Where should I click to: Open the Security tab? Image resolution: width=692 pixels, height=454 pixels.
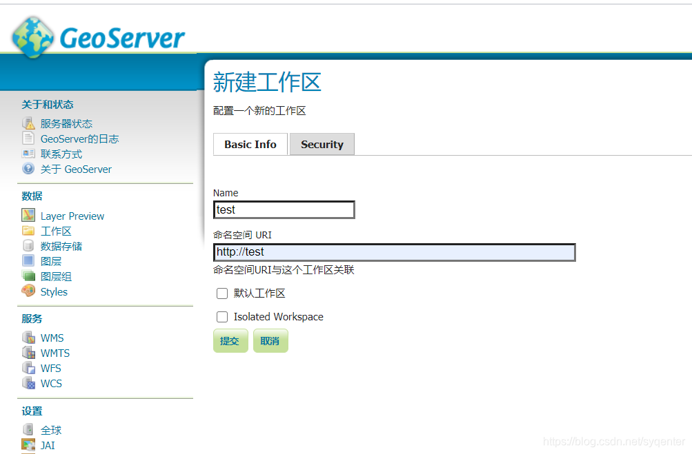[322, 144]
